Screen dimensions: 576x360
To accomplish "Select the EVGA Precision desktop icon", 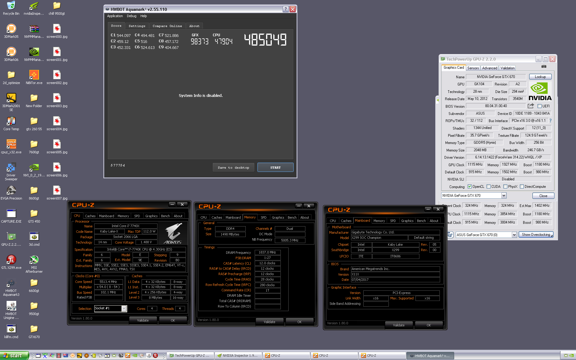I will coord(11,193).
